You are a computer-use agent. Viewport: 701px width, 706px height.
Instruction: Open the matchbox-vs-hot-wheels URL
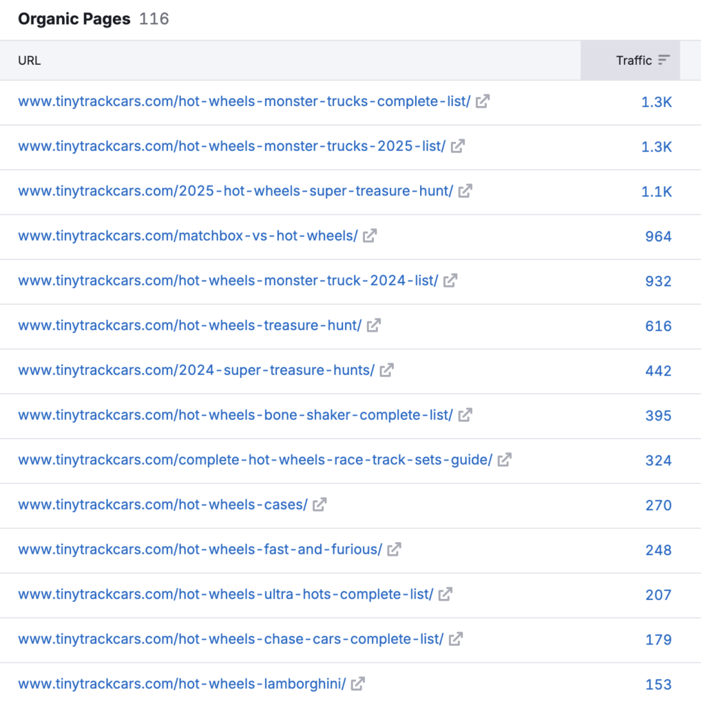click(188, 236)
